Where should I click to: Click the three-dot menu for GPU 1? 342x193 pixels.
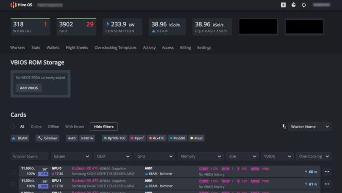click(x=327, y=184)
